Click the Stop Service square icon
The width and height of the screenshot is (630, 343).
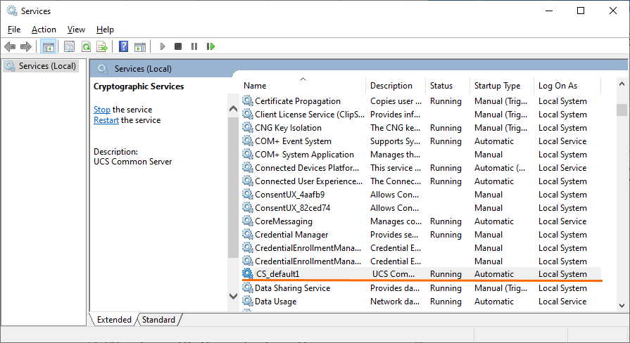point(178,46)
